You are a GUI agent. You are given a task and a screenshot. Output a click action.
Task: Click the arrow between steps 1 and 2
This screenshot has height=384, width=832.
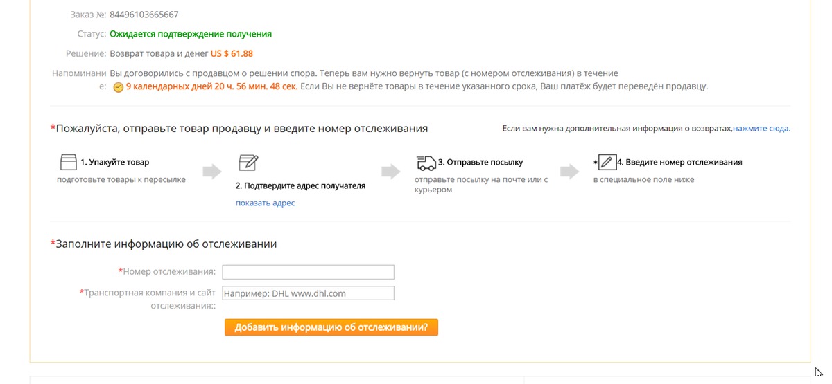212,172
